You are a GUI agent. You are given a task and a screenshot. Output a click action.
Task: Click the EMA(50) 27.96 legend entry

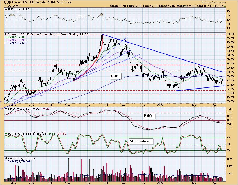(x=15, y=40)
